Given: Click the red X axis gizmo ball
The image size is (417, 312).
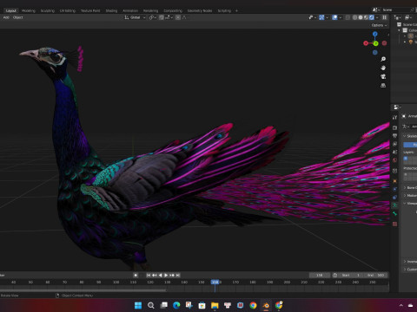Looking at the screenshot, I should point(366,43).
